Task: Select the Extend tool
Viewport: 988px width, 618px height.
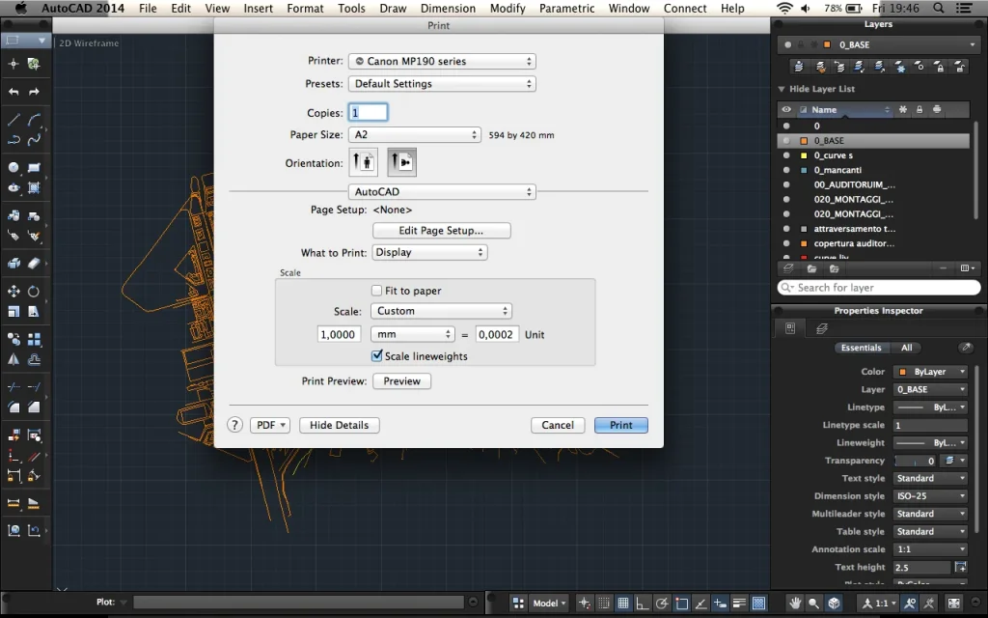Action: click(x=34, y=386)
